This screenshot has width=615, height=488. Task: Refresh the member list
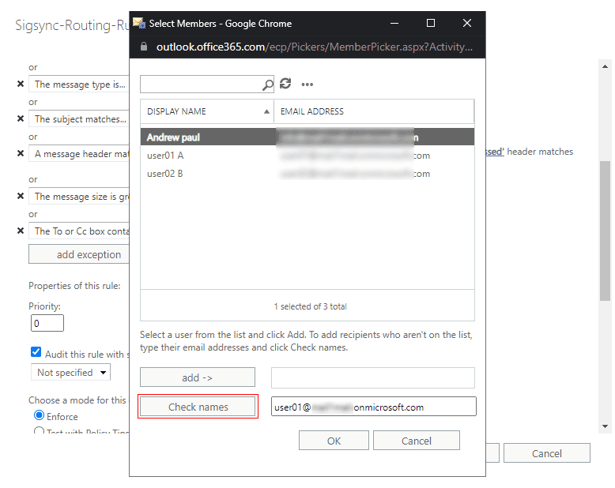[286, 84]
